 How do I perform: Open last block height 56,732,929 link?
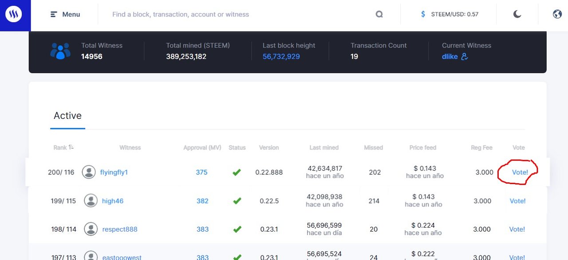pyautogui.click(x=281, y=56)
